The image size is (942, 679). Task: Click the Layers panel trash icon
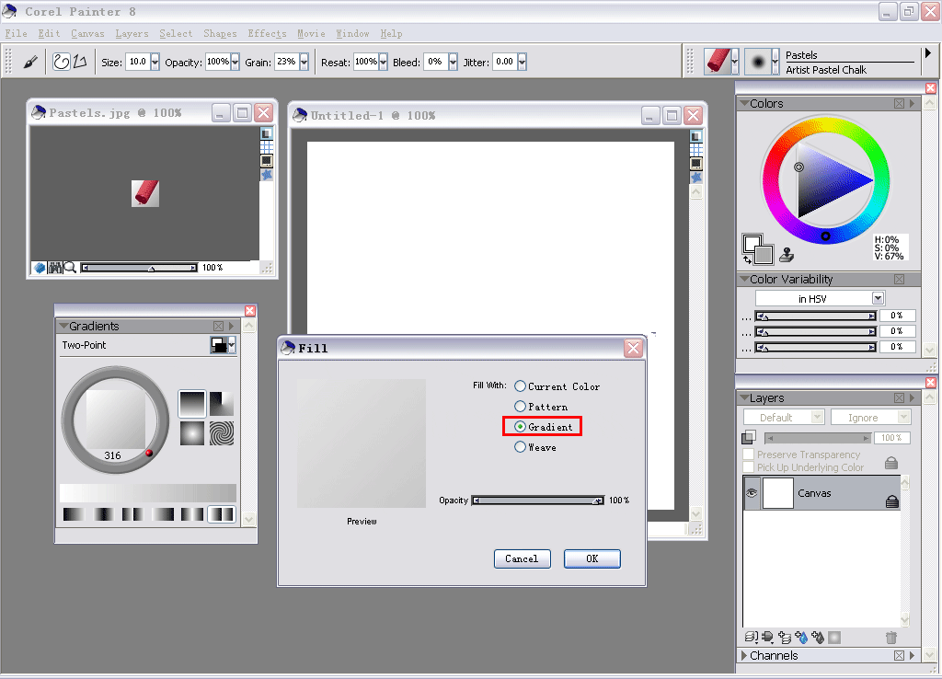[890, 637]
